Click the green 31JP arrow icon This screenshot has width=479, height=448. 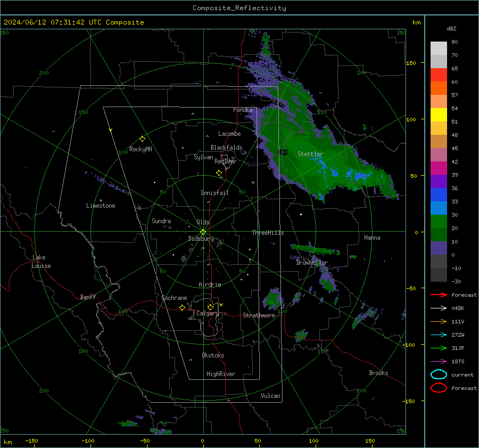tap(439, 348)
